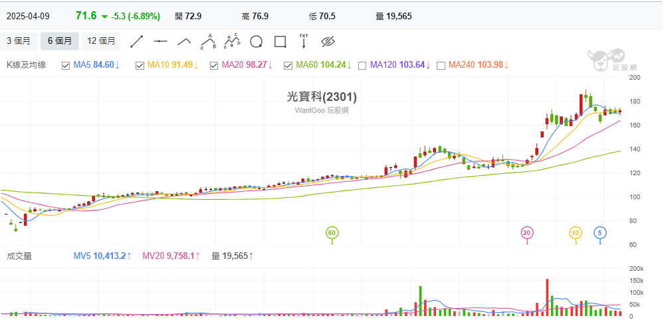Hide drawings with the crossed-eye icon

click(327, 42)
